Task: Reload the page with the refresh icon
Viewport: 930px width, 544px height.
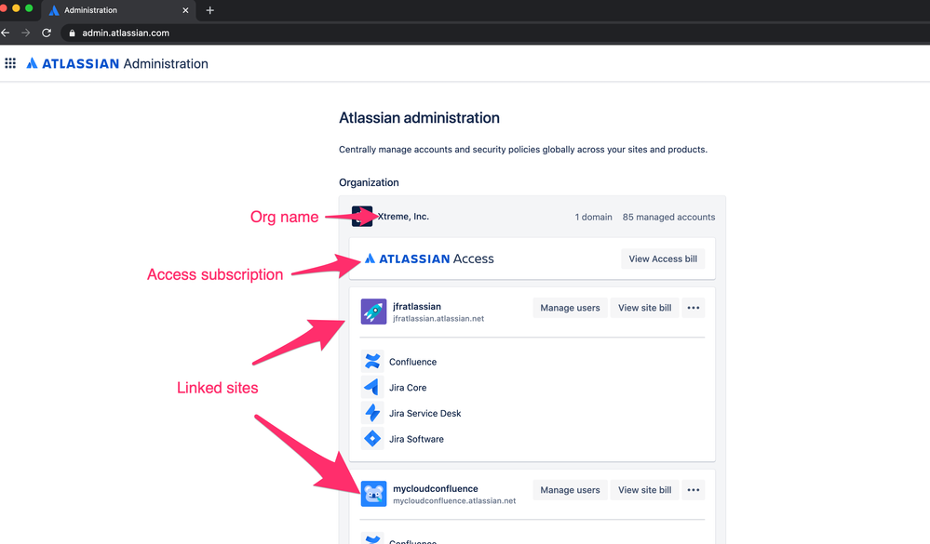Action: coord(47,33)
